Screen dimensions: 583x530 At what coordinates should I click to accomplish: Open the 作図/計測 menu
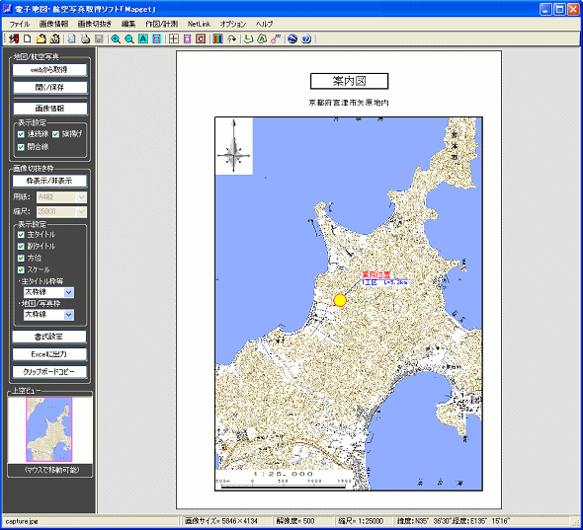coord(161,24)
